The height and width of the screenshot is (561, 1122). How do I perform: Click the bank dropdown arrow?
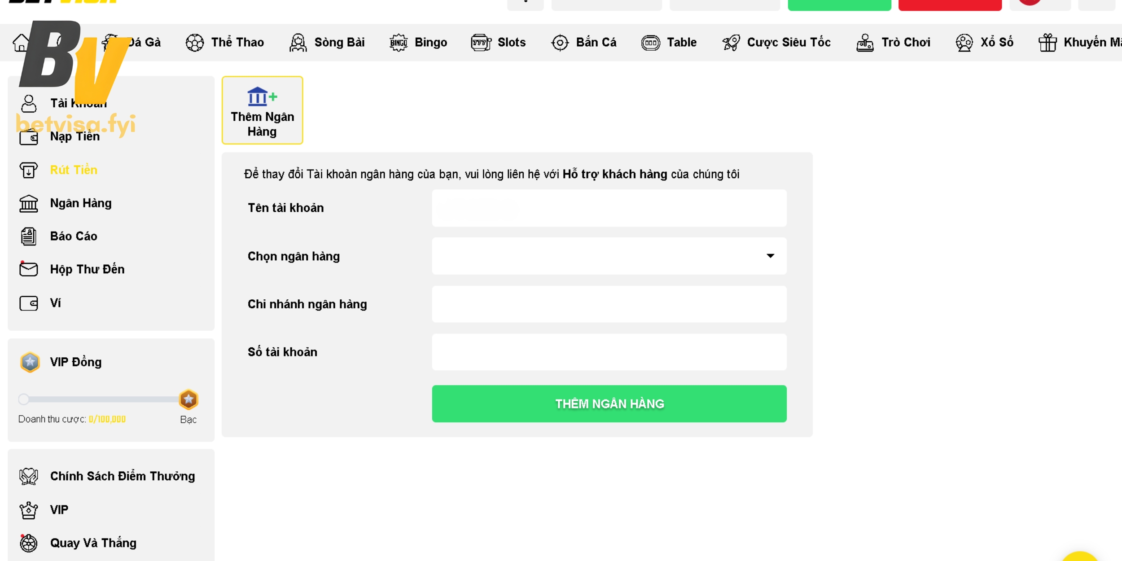[770, 256]
